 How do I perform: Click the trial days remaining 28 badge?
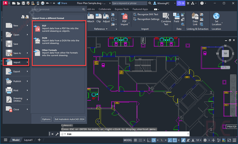click(181, 3)
